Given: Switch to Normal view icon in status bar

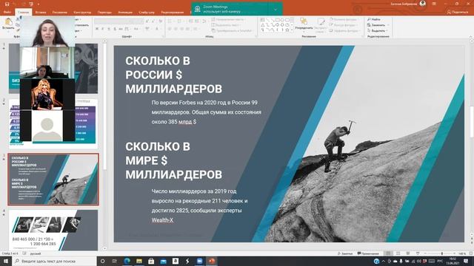Looking at the screenshot, I should pos(388,253).
